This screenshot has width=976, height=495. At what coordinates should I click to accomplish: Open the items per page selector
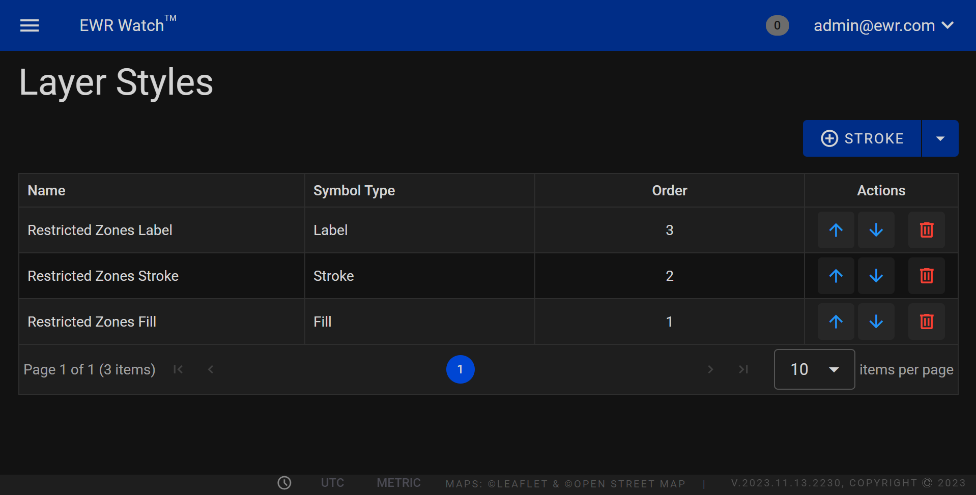(814, 369)
